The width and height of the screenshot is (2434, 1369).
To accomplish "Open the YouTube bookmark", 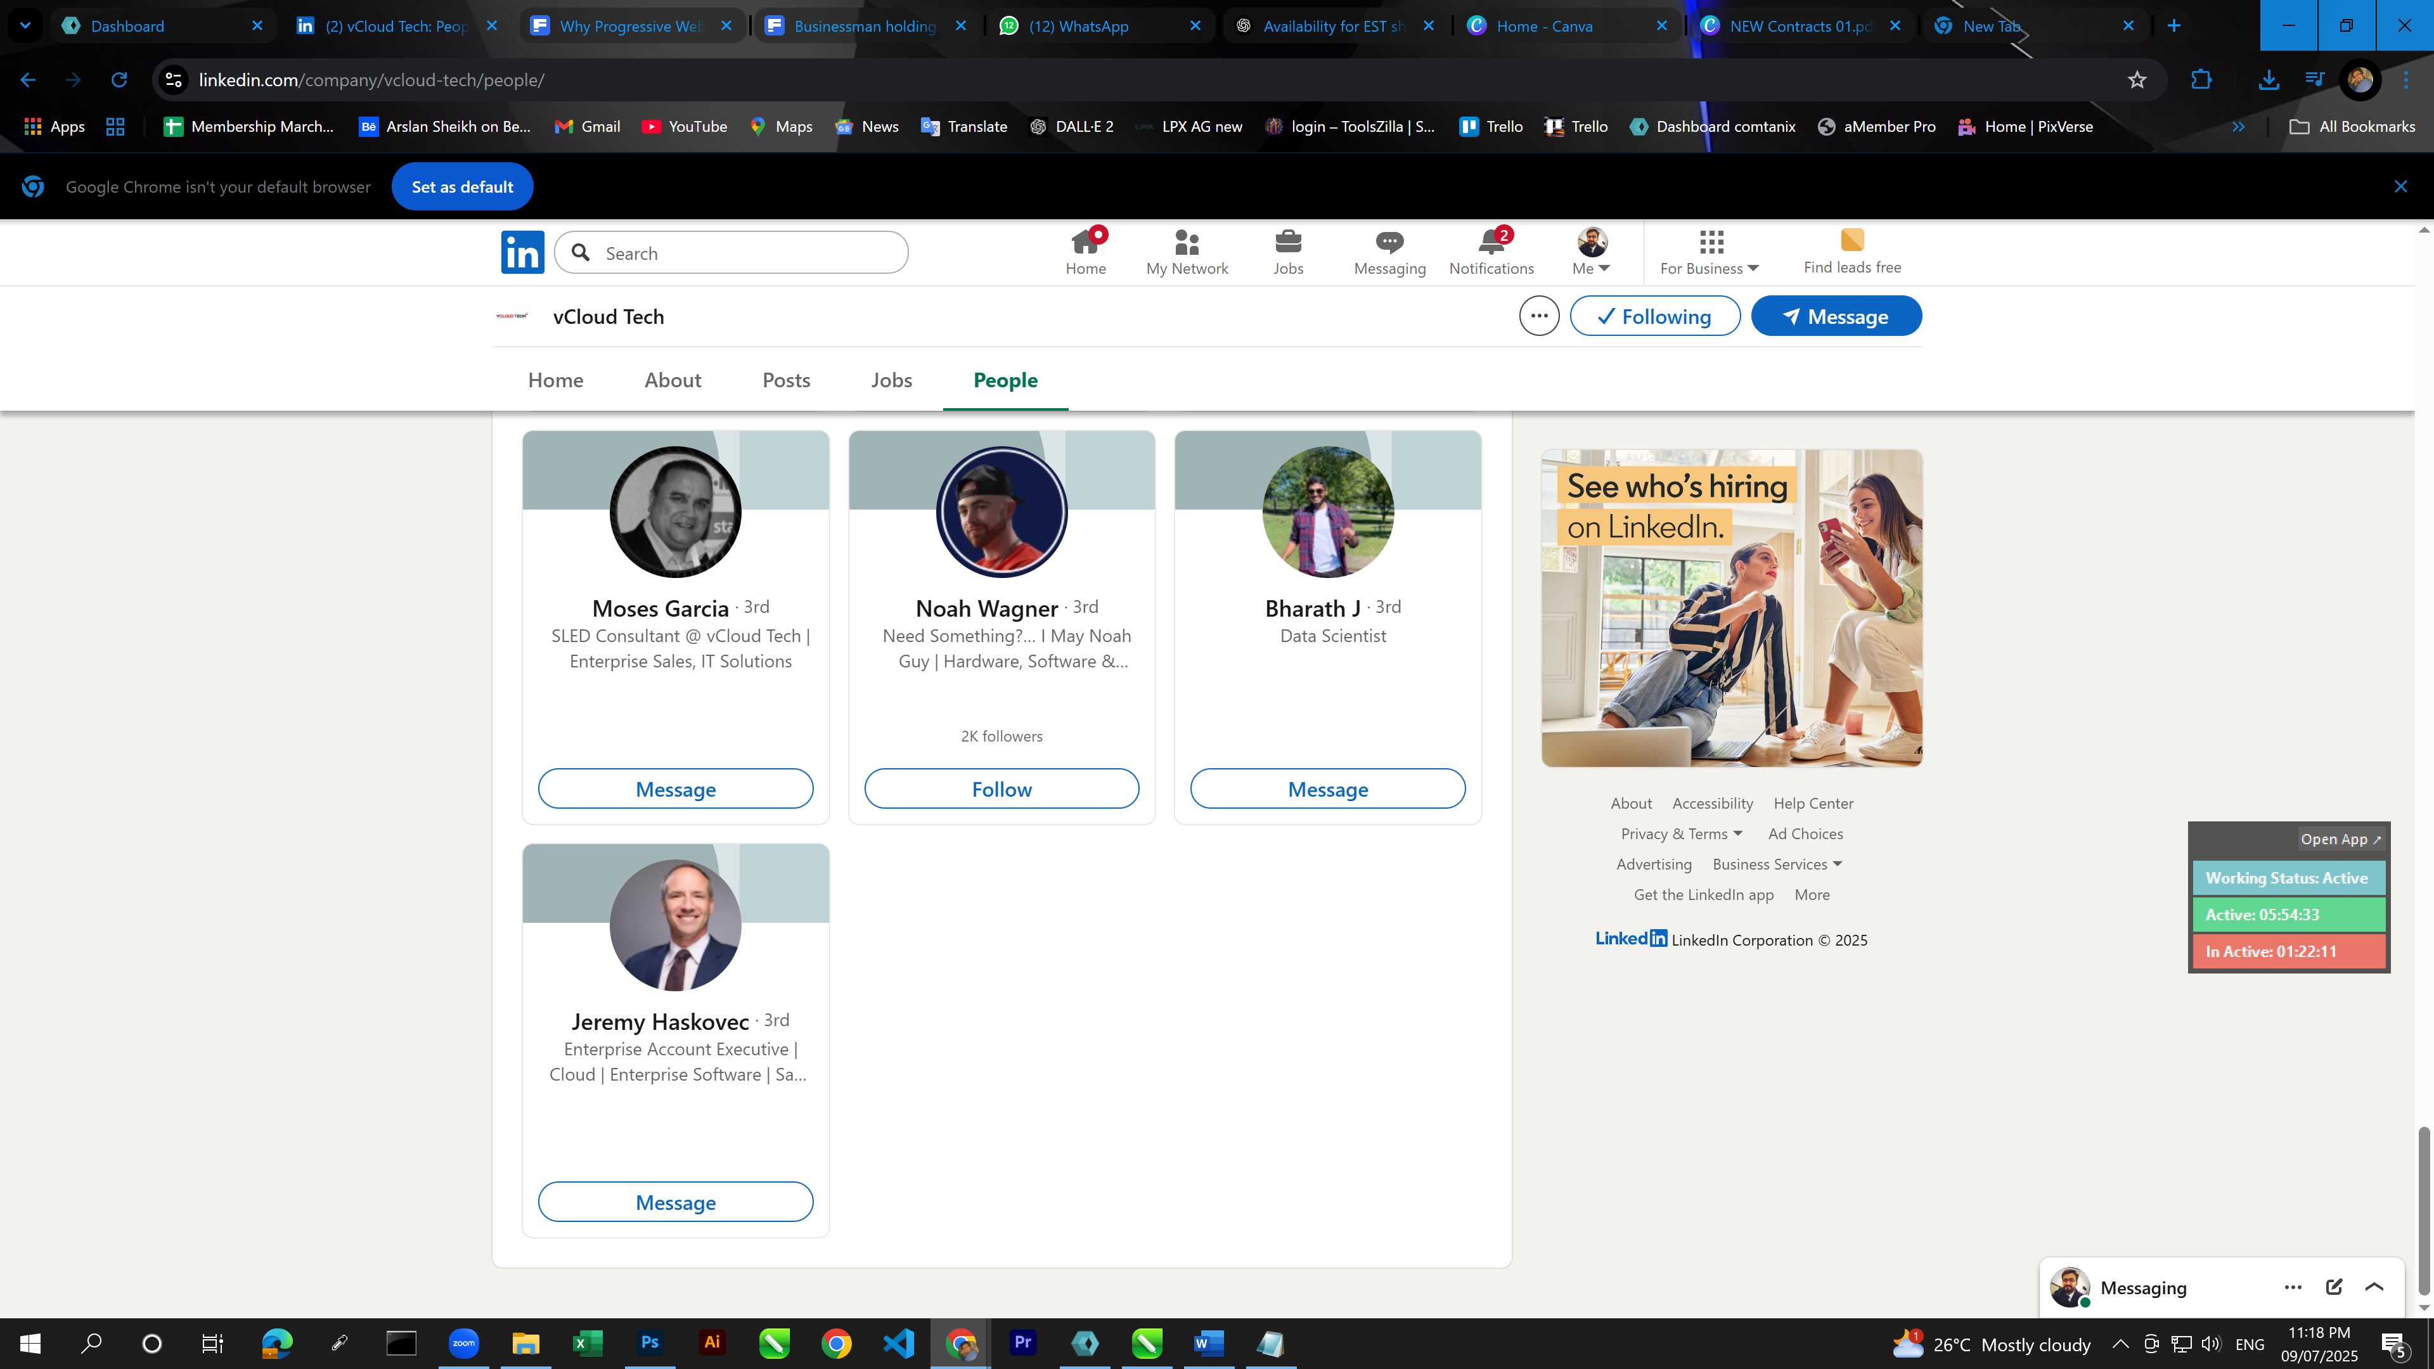I will (x=684, y=125).
